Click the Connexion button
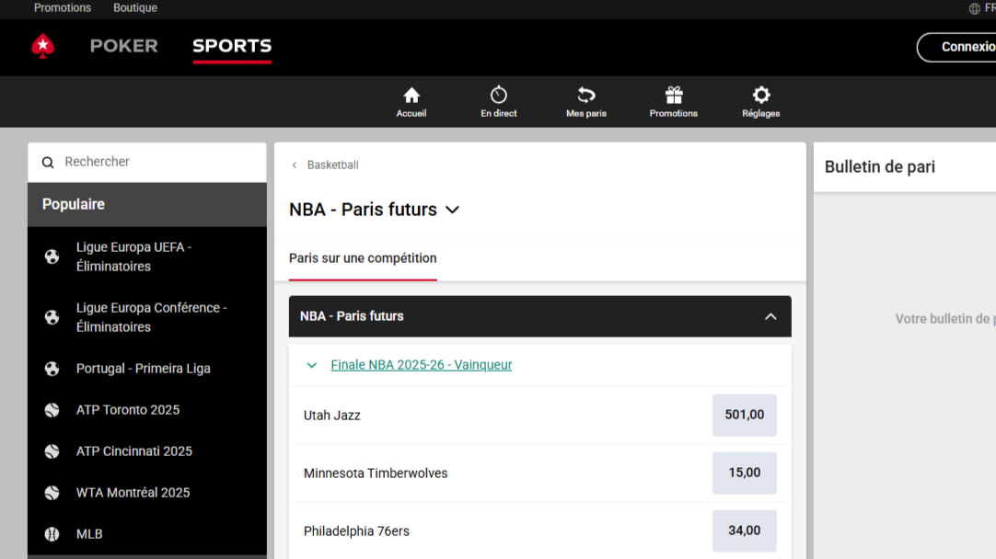The image size is (996, 559). pyautogui.click(x=965, y=46)
